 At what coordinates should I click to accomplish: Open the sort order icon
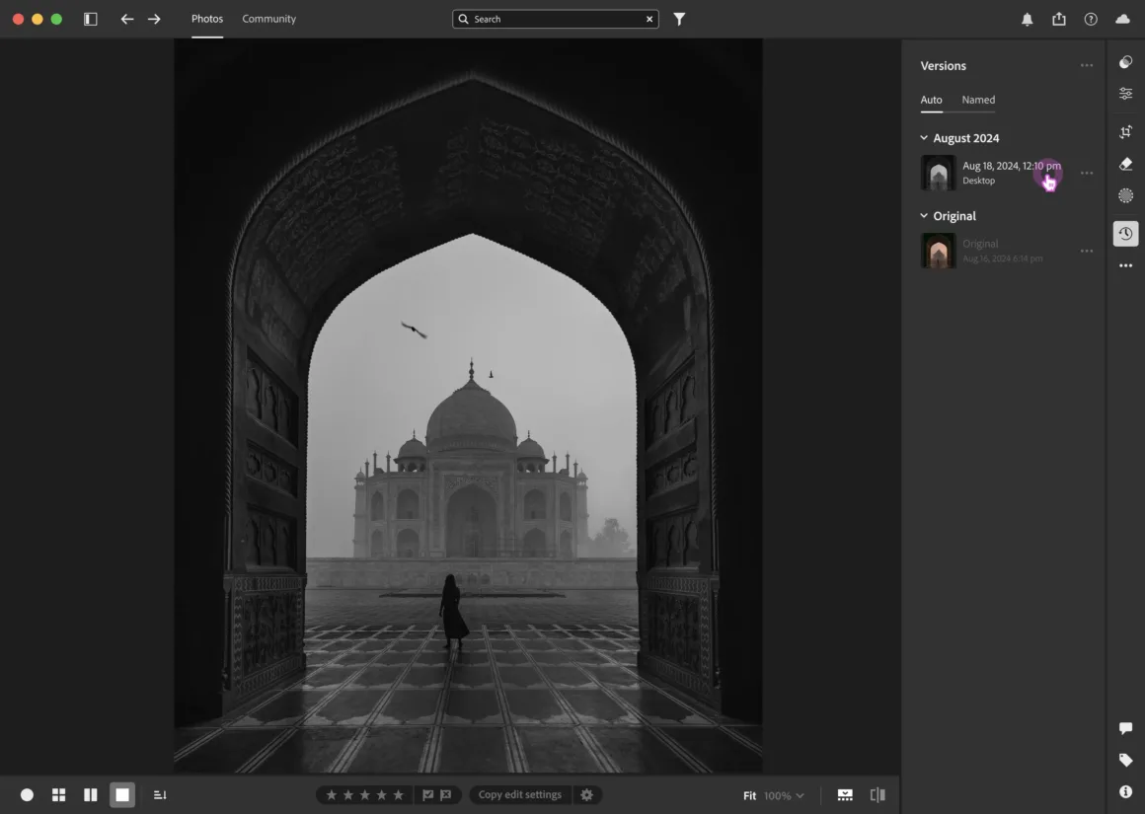click(160, 795)
